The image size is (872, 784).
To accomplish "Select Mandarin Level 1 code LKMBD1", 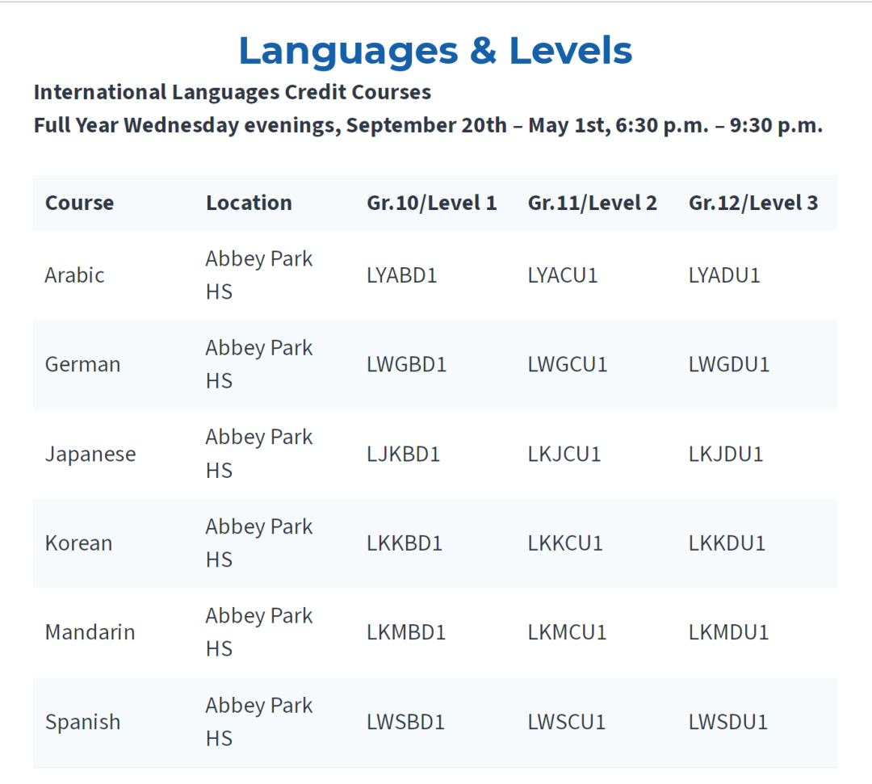I will point(406,632).
